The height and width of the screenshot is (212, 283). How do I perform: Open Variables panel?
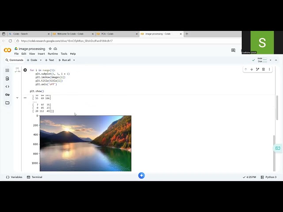pos(14,177)
